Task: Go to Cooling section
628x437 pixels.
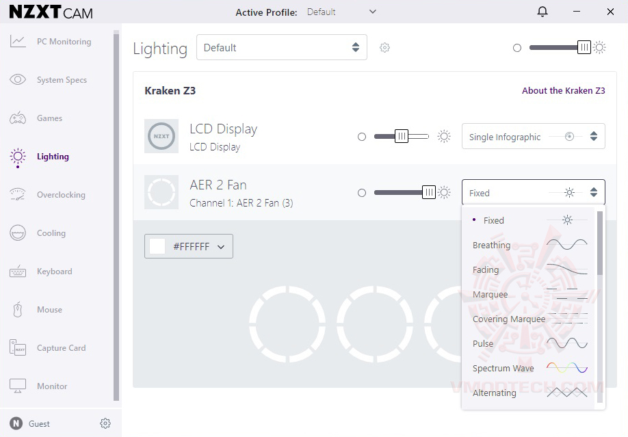Action: pos(51,233)
